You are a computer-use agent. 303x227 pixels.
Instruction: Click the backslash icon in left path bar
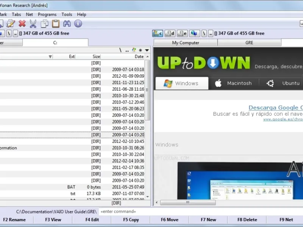120,50
